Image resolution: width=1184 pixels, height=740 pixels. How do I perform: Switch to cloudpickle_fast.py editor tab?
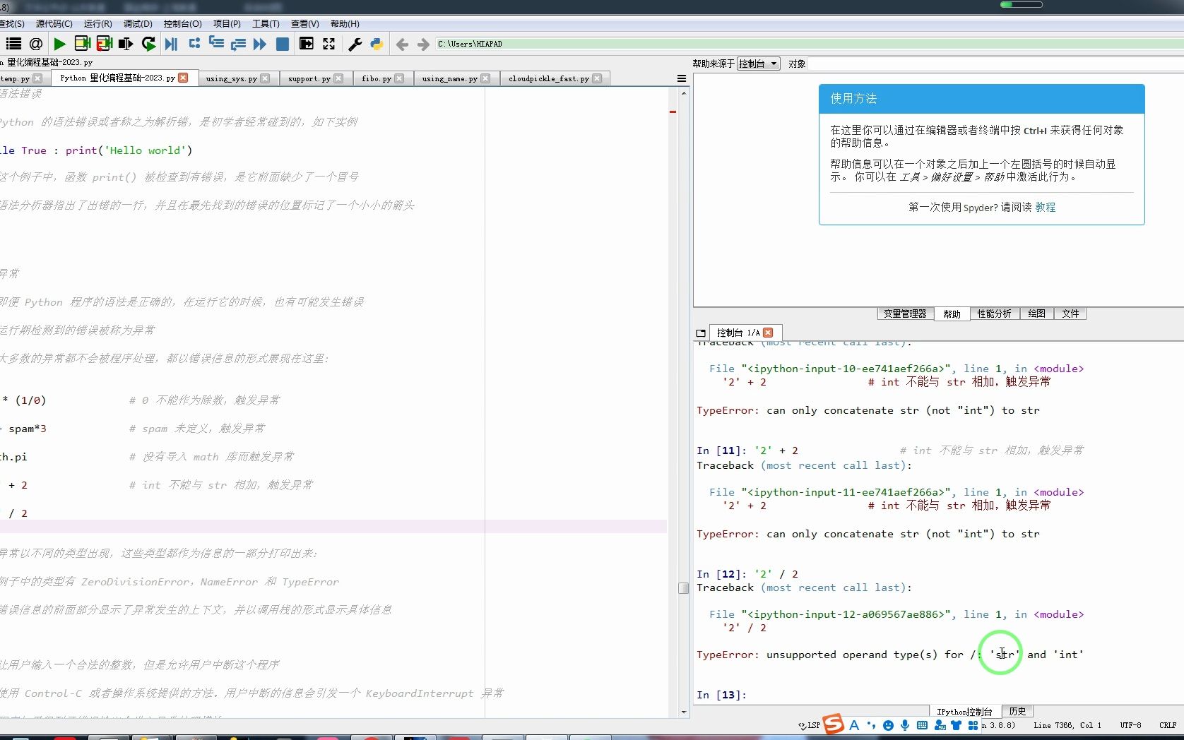coord(549,78)
